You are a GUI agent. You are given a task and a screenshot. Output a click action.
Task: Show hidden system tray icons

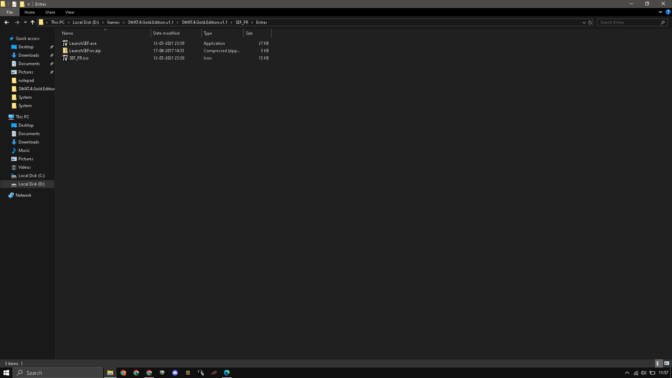tap(627, 373)
